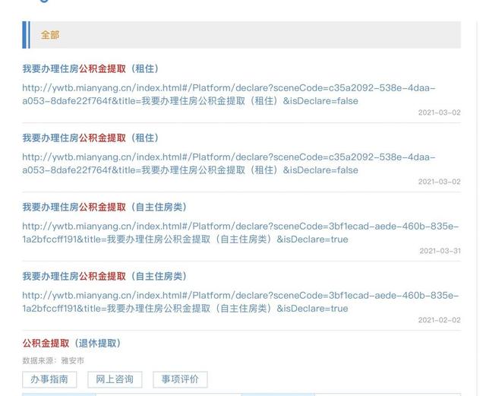
Task: Click the 2021-03-31 date label
Action: (x=440, y=251)
